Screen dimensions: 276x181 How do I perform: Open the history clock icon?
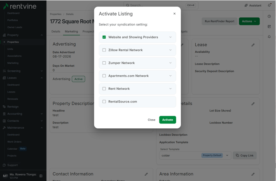(269, 16)
